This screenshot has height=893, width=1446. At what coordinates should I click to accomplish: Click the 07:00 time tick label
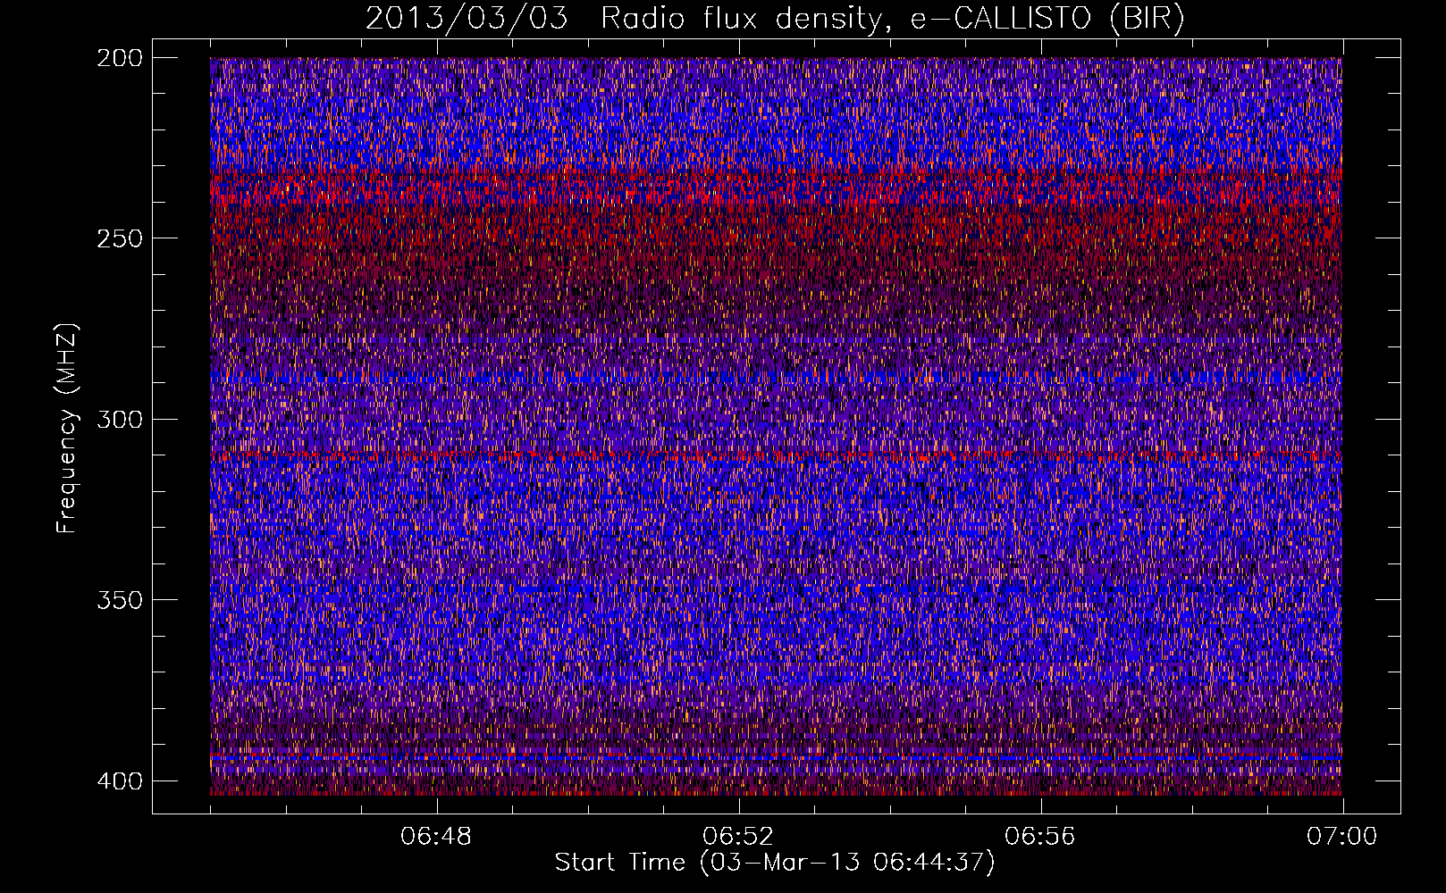(x=1342, y=837)
